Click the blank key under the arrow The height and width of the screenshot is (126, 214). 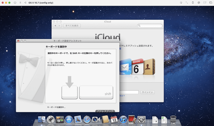(x=70, y=92)
